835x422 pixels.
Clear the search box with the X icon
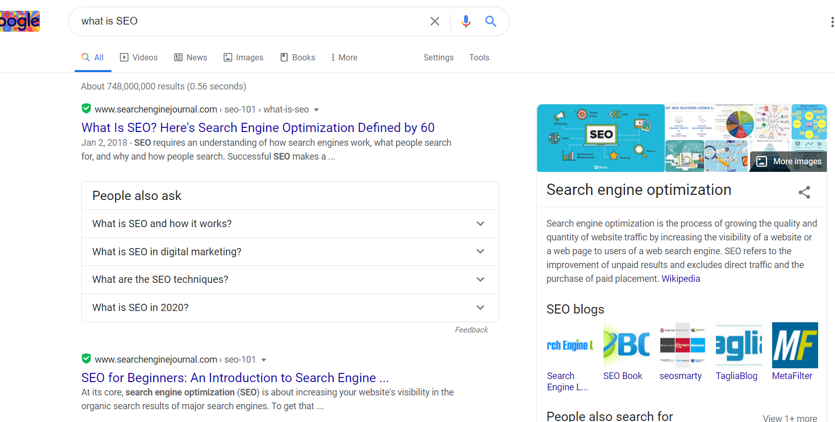(435, 21)
